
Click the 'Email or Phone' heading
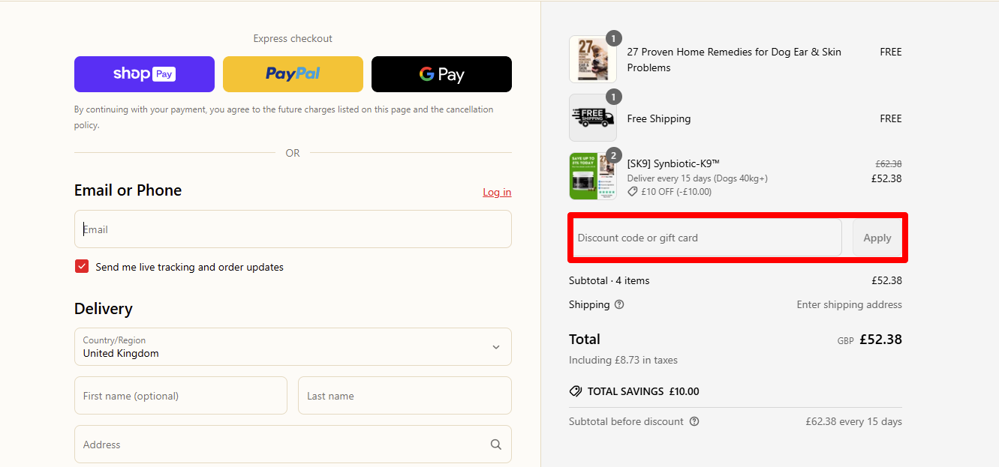[128, 190]
